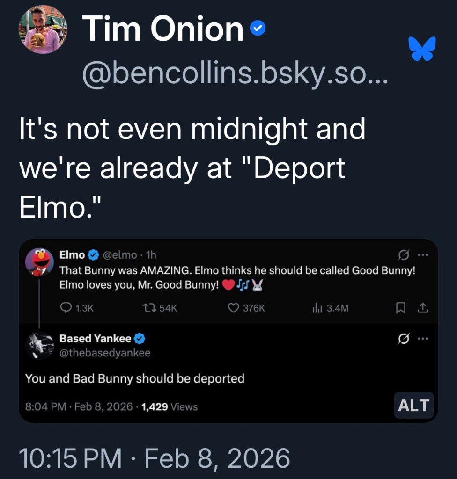Click Elmo's blue verified checkmark
This screenshot has height=479, width=457.
click(93, 255)
